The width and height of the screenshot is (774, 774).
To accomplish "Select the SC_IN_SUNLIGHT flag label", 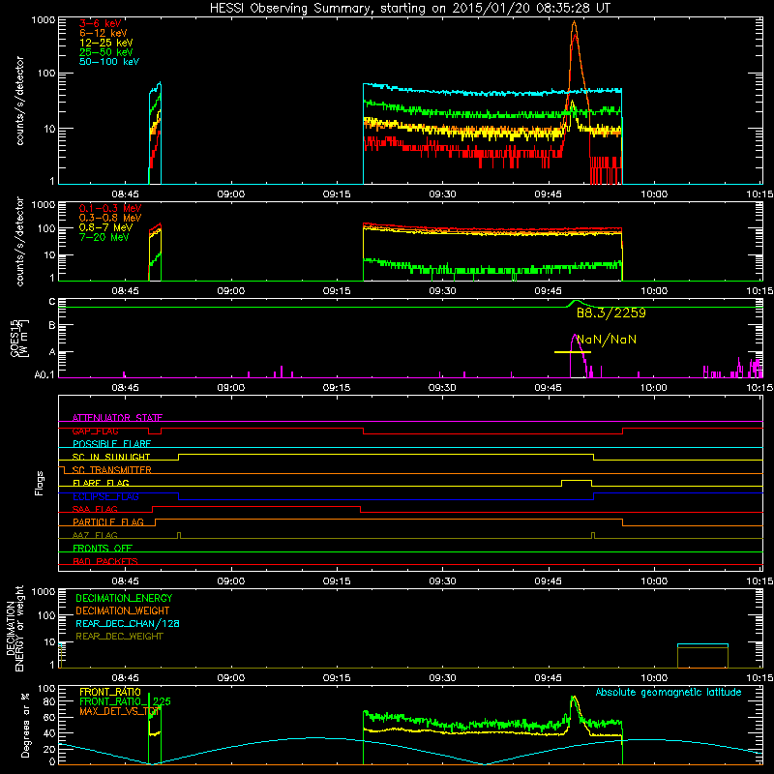I will [111, 457].
